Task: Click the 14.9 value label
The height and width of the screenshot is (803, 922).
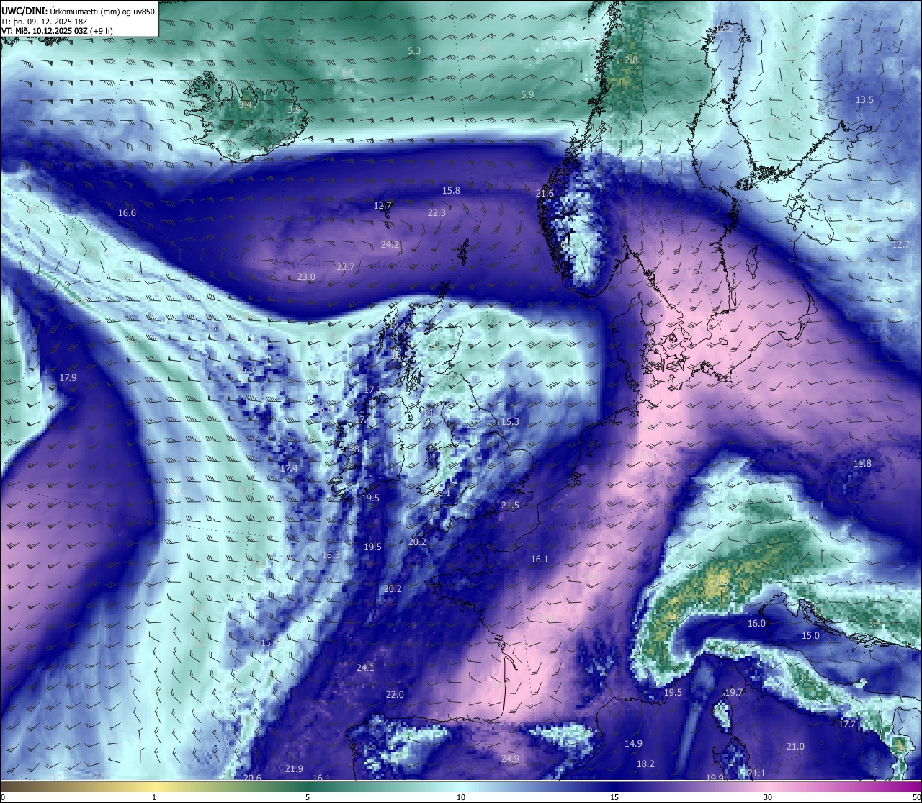Action: (x=633, y=743)
